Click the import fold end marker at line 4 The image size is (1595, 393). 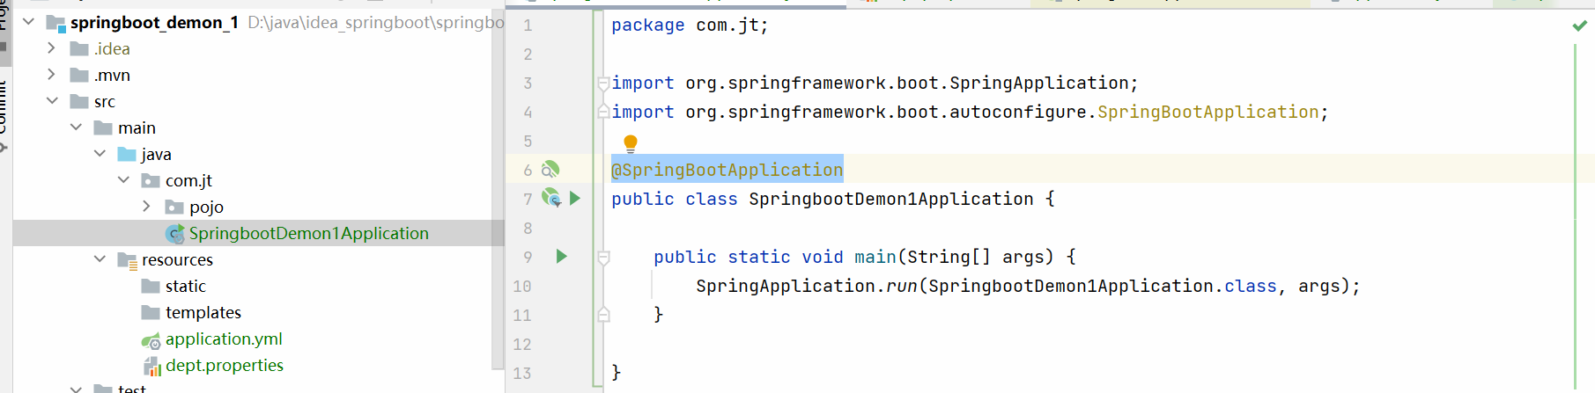click(x=603, y=112)
